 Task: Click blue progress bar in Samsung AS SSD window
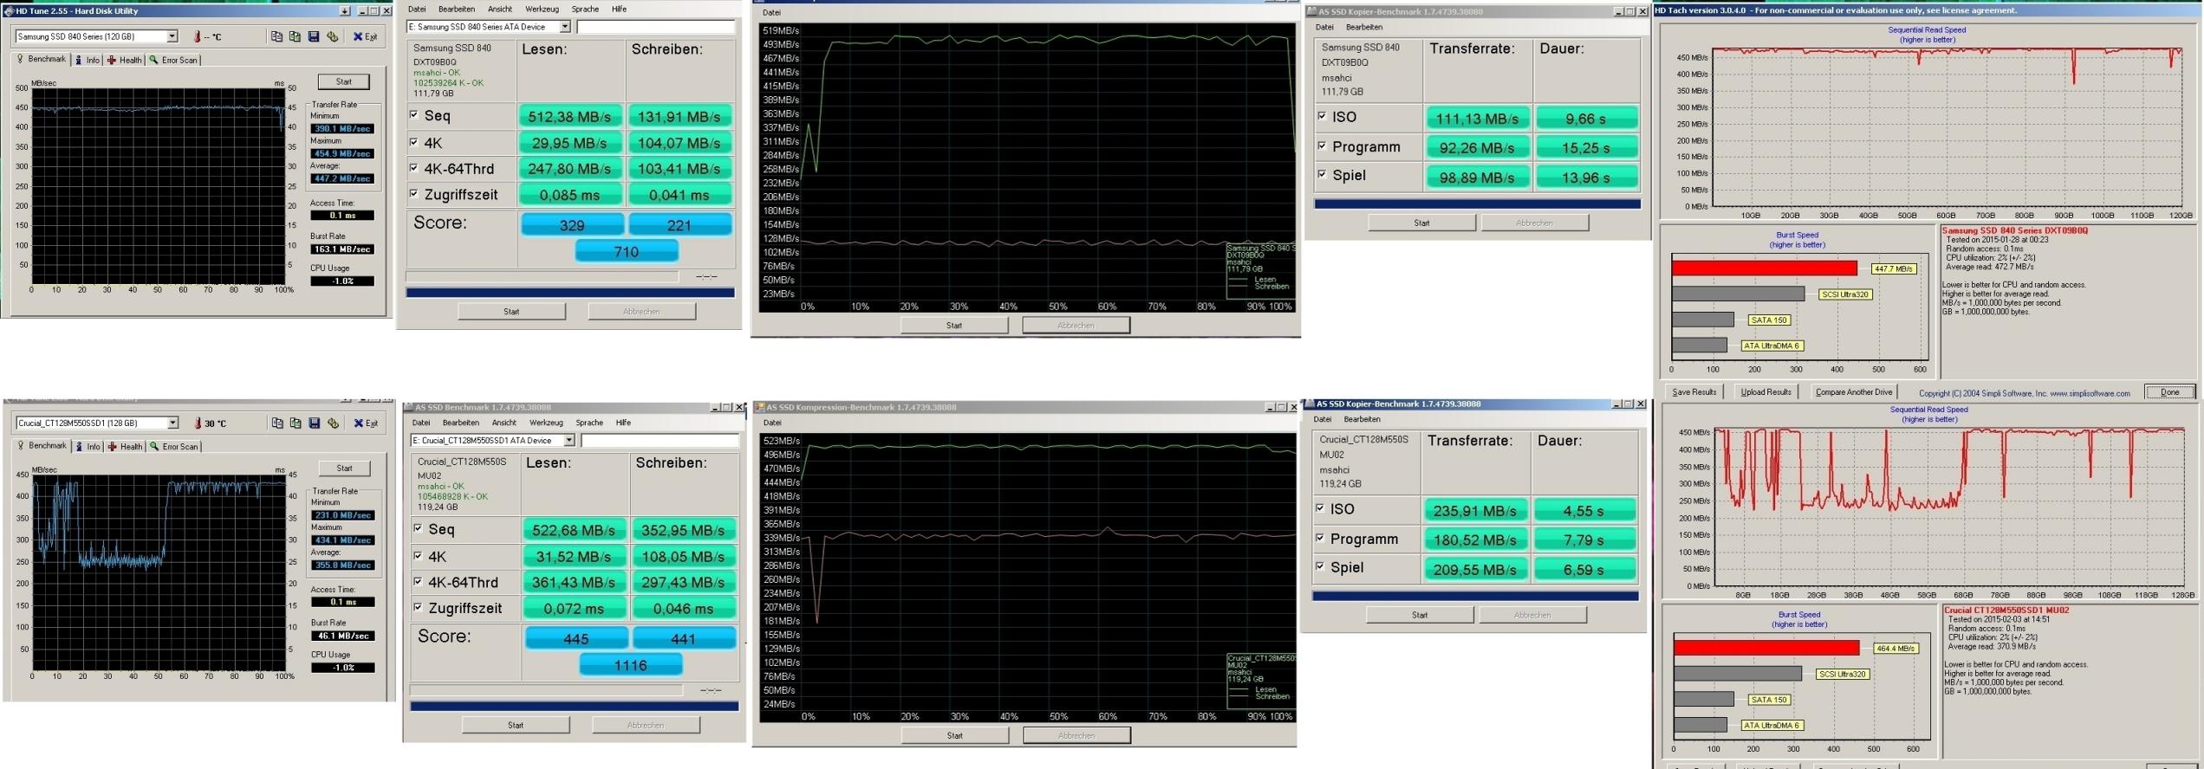click(570, 293)
